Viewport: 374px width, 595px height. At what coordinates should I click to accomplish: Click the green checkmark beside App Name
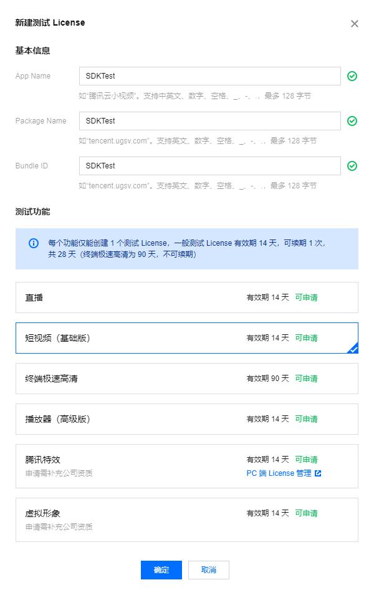(352, 76)
